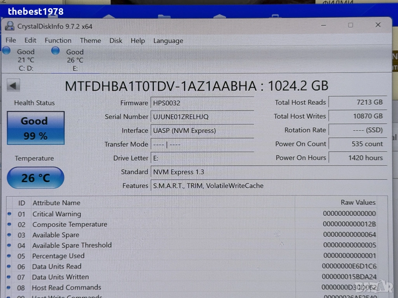Select the C: D: disk status orb
398x298 pixels.
coord(7,50)
